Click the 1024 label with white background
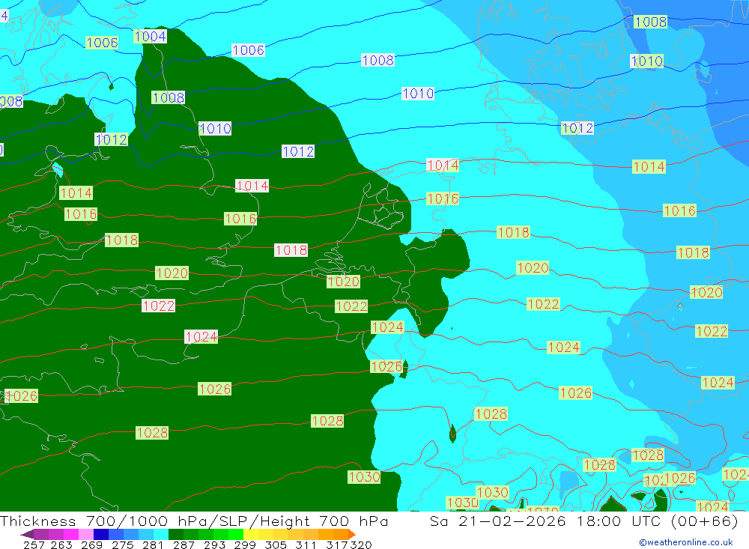 pos(201,337)
